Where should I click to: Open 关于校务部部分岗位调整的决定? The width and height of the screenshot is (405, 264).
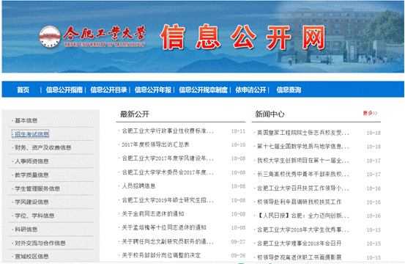point(161,255)
